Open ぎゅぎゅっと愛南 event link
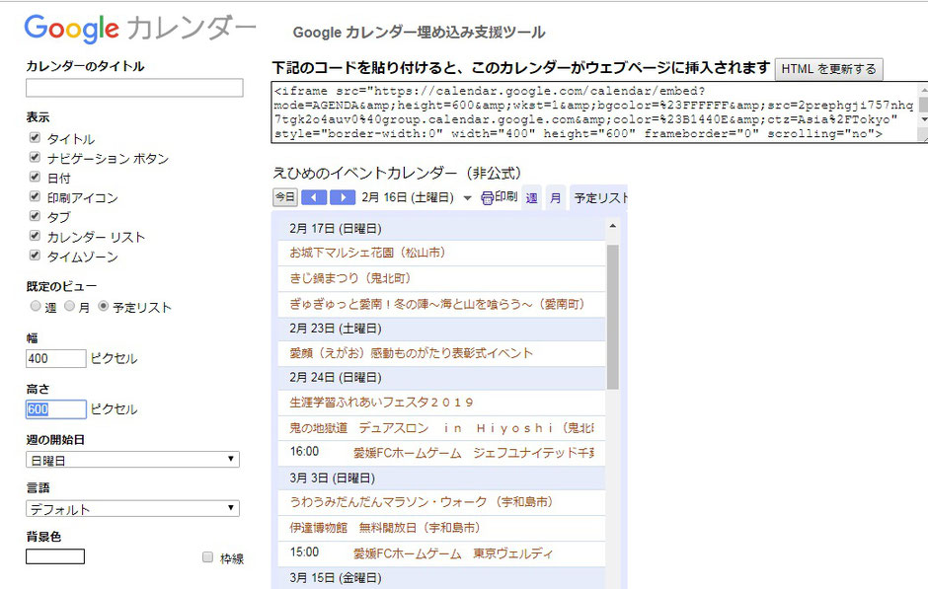This screenshot has height=589, width=928. pos(437,304)
